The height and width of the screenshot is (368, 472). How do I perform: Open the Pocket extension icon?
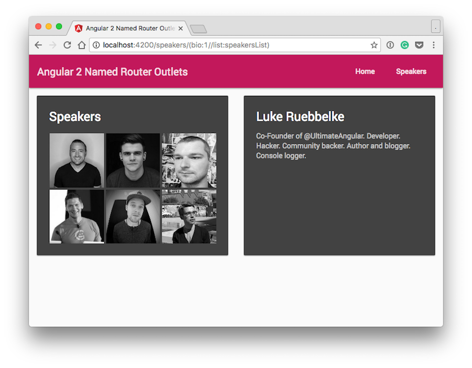click(419, 45)
